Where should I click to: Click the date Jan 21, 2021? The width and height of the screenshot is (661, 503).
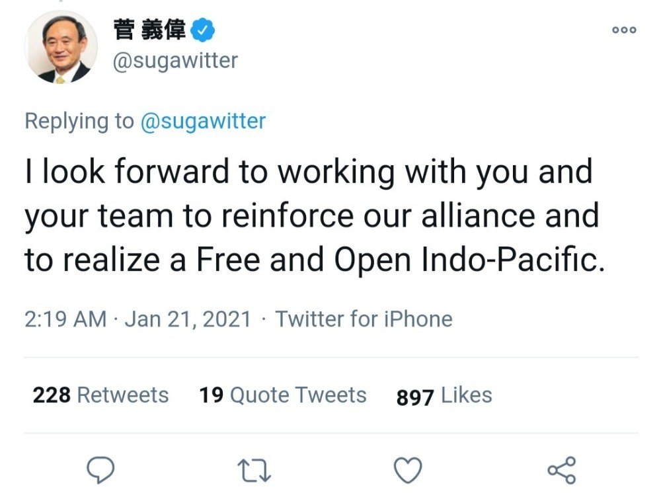(188, 319)
